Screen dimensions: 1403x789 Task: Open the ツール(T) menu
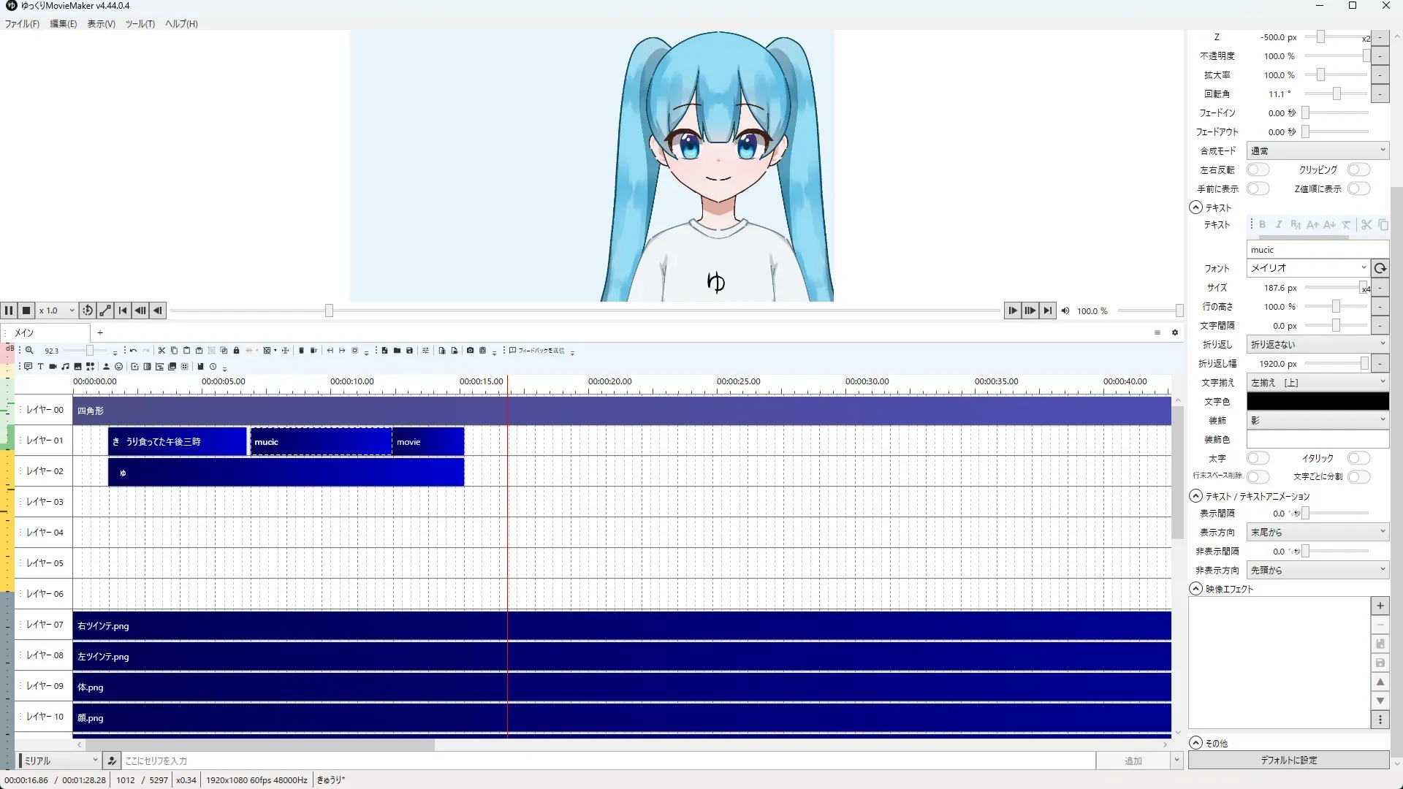(140, 23)
